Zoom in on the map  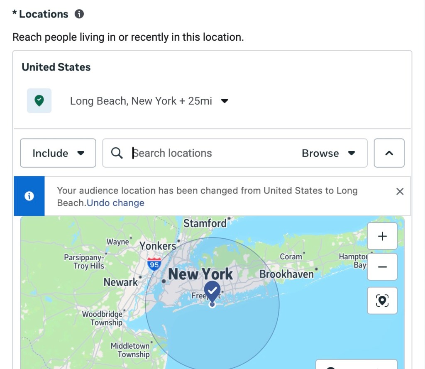pos(382,236)
